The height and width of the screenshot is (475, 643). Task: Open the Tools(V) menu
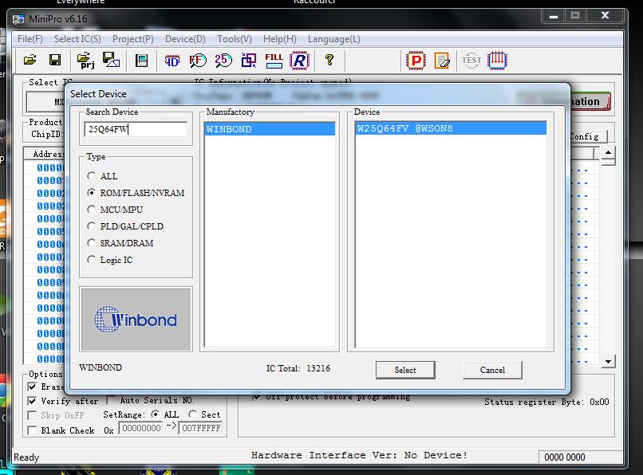click(235, 39)
